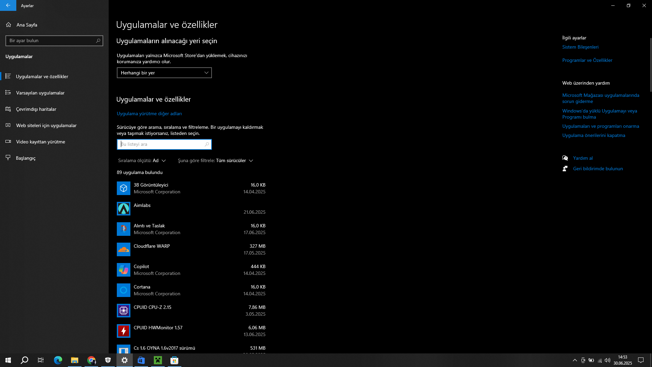
Task: Open Microsoft Edge from the taskbar
Action: tap(58, 360)
